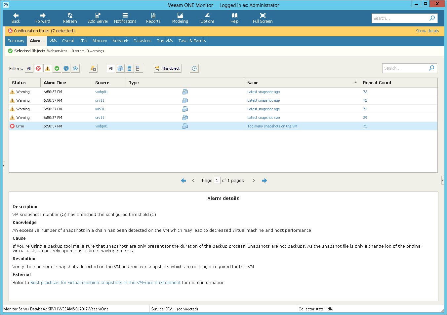Click the alarms search magnifier icon
Screen dimensions: 447x315
(431, 68)
